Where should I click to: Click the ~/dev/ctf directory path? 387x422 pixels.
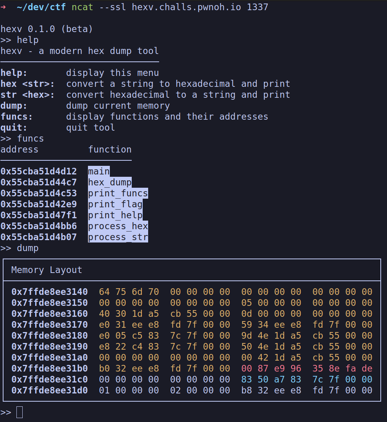41,7
